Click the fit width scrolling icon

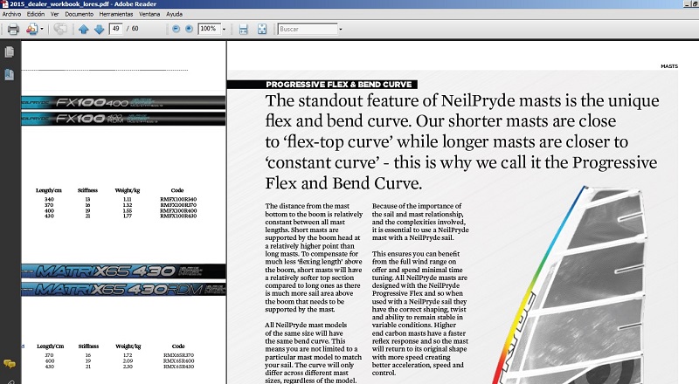[243, 29]
